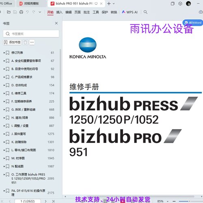
Task: Jump to bookmark I. 调整/设置
Action: 20,126
